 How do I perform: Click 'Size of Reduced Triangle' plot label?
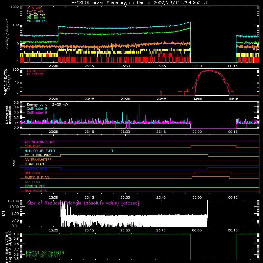tap(83, 203)
